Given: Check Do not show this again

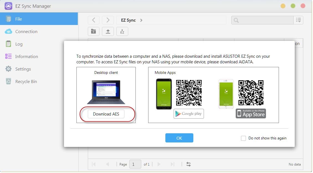Looking at the screenshot, I should pos(243,138).
